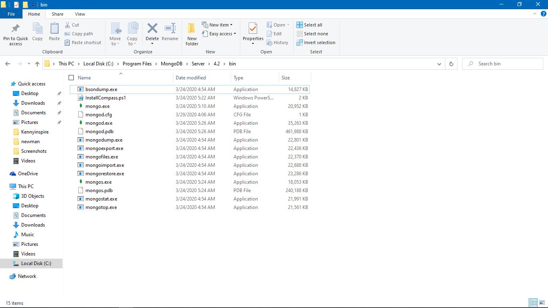Open 3D Objects under This PC
Screen dimensions: 548x308
point(32,196)
